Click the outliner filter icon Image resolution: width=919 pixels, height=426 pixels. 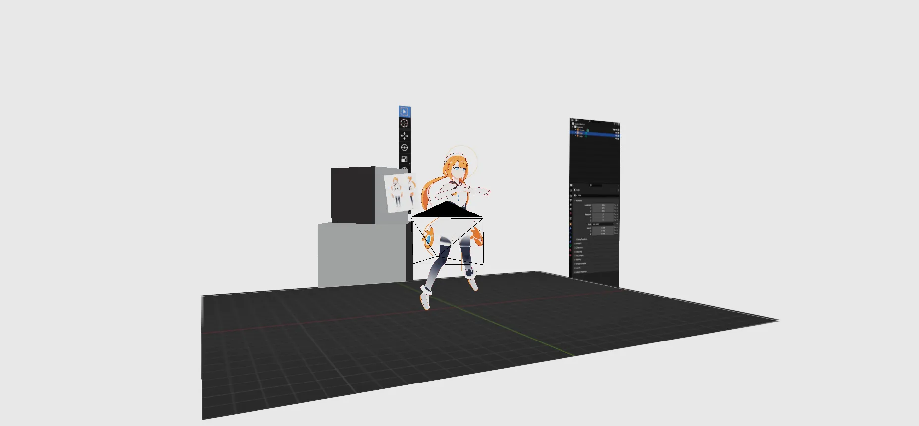tap(615, 124)
